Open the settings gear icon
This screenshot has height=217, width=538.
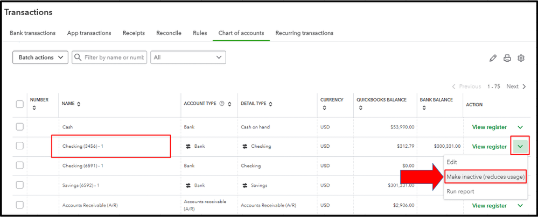click(521, 58)
